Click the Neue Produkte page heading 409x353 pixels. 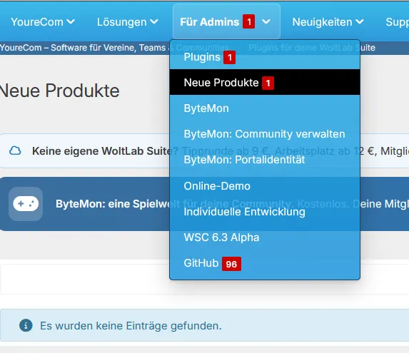point(59,91)
